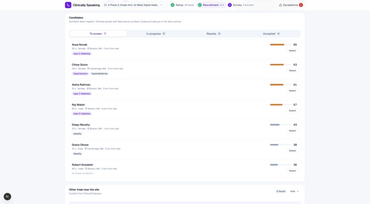
Task: Click Grace Okoye's obesity tag
Action: point(78,154)
